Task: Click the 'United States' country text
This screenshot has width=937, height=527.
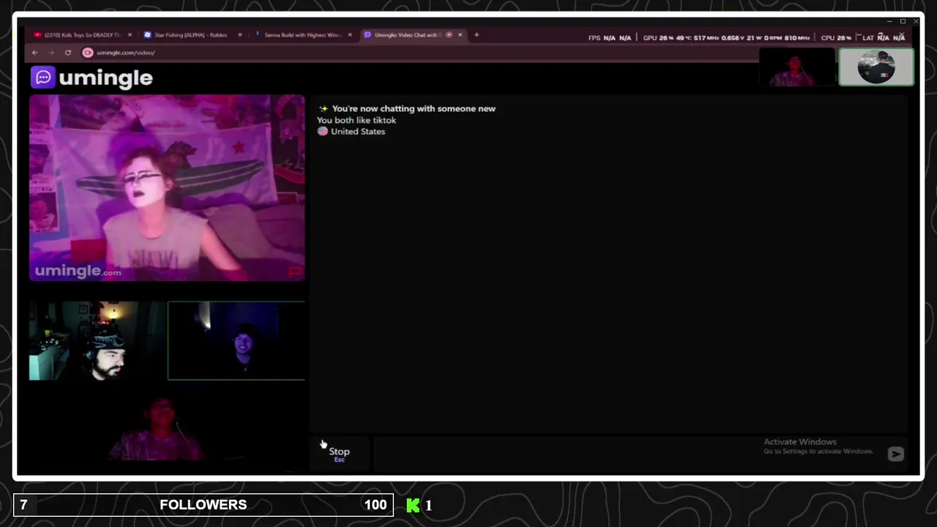Action: pos(358,132)
